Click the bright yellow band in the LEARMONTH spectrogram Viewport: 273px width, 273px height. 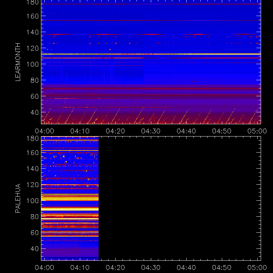(151, 54)
